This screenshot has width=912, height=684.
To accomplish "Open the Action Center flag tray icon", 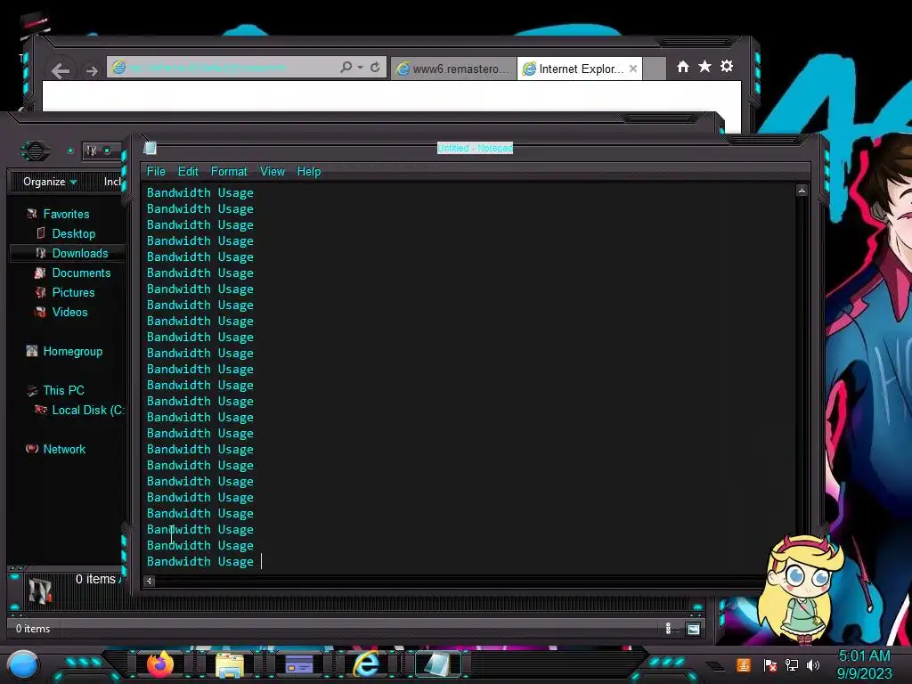I will (x=769, y=665).
